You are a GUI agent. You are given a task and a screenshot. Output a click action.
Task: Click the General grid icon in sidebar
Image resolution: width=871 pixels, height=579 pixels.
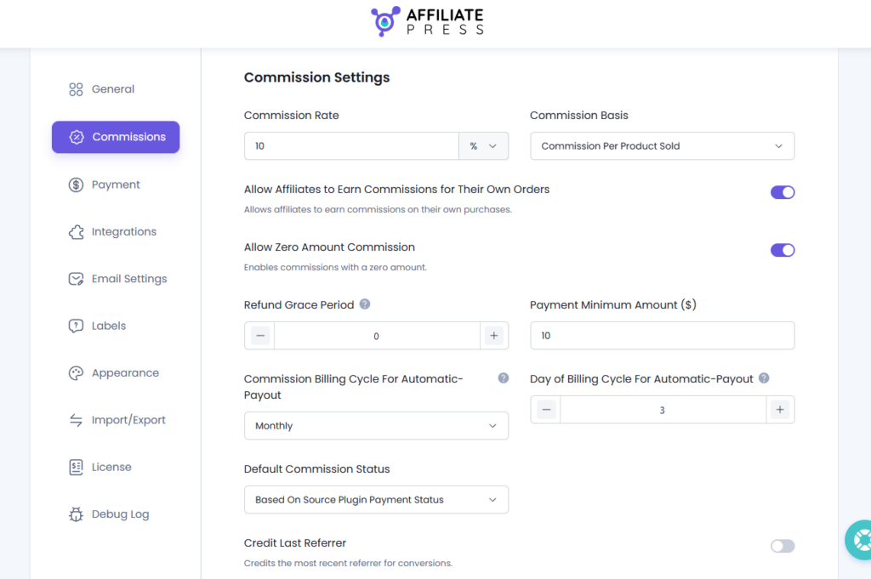76,89
